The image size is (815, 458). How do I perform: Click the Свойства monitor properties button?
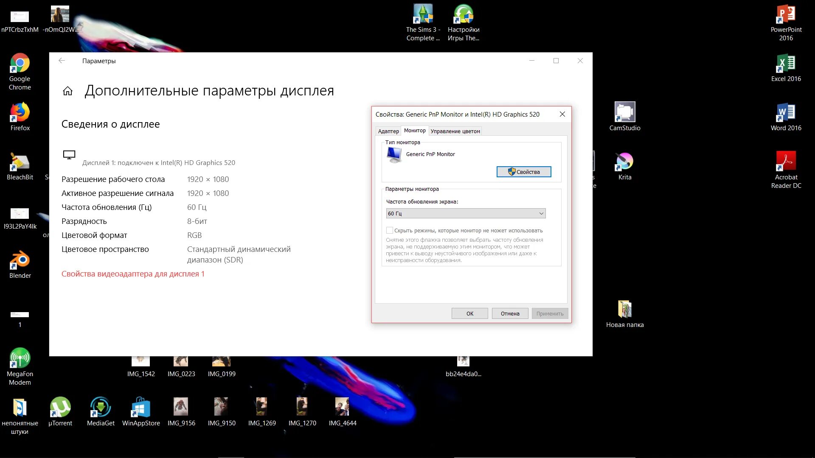tap(523, 172)
